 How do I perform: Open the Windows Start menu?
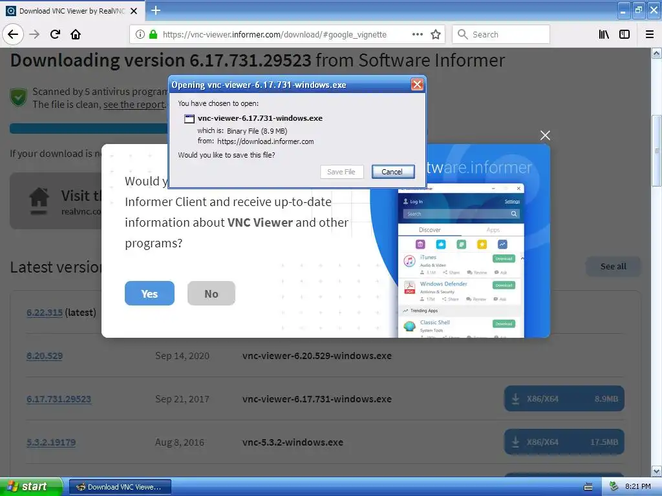click(x=31, y=487)
